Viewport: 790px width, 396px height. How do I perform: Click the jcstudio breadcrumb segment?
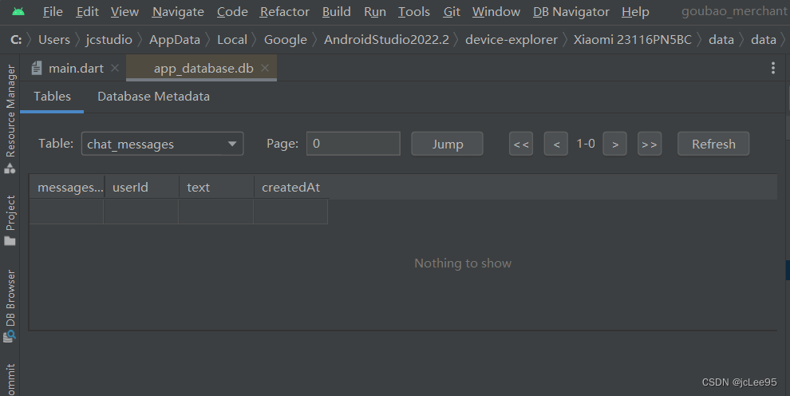point(109,39)
